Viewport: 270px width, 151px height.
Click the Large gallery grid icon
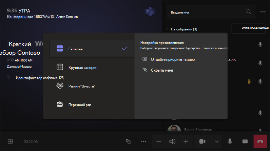(x=60, y=67)
